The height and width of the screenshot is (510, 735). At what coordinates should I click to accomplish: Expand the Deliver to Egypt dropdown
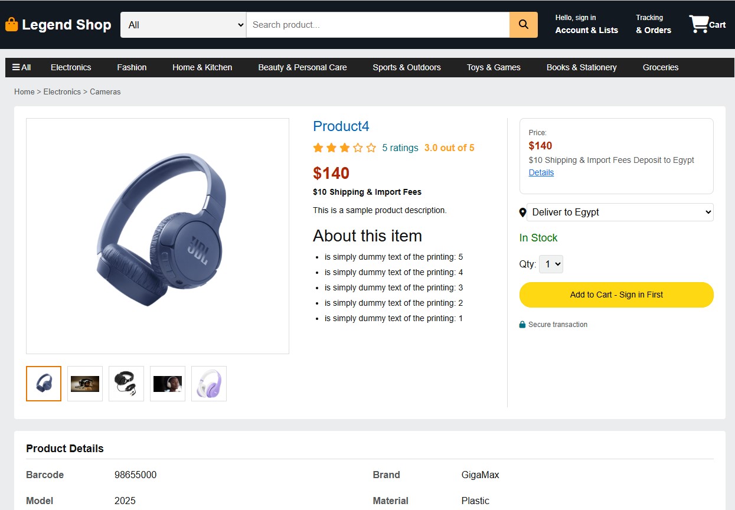(x=620, y=212)
